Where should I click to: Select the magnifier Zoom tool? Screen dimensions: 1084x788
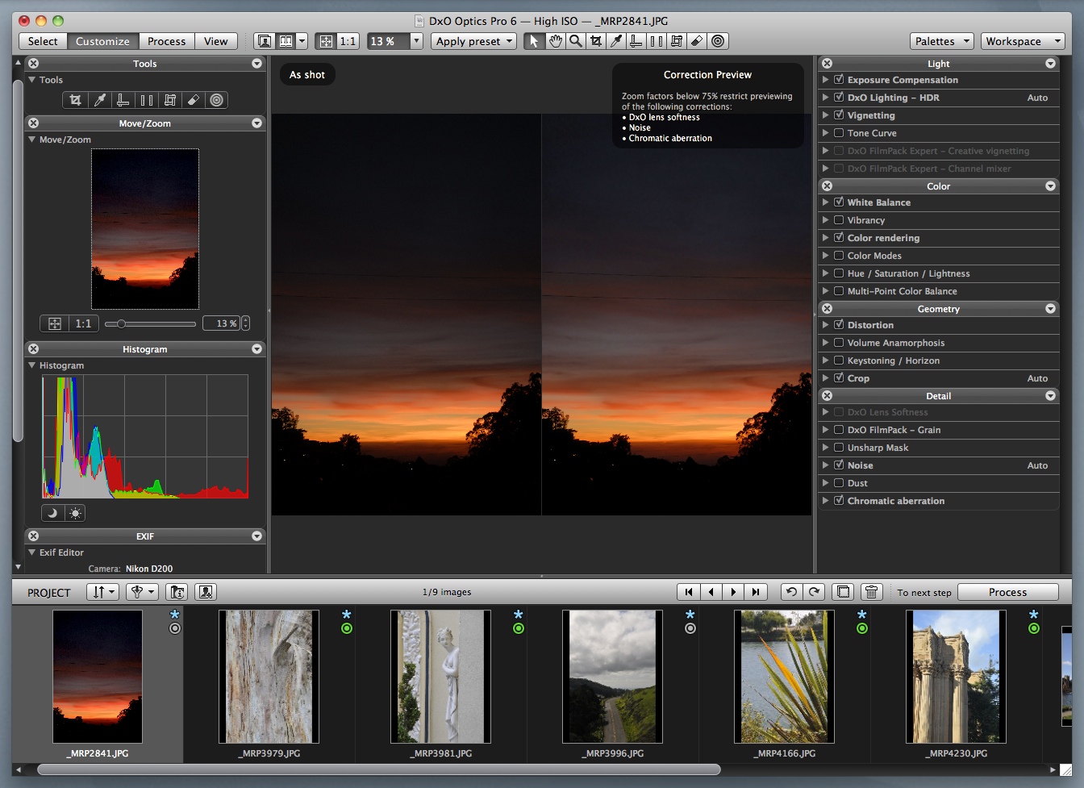[575, 41]
